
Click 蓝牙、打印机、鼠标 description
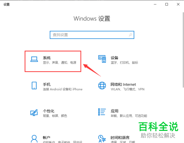(x=124, y=62)
